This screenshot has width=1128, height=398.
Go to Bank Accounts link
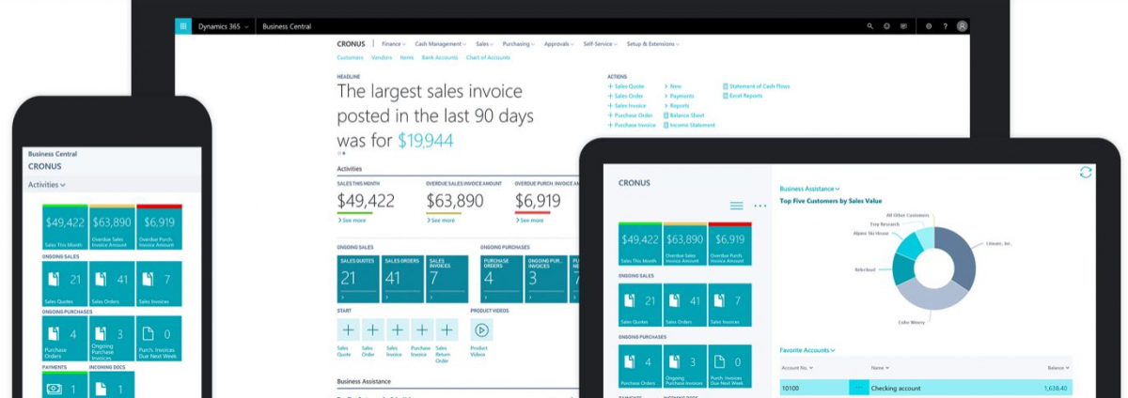pyautogui.click(x=440, y=57)
